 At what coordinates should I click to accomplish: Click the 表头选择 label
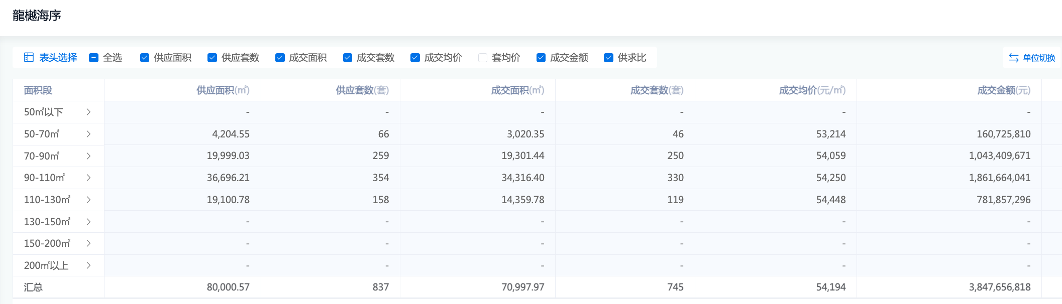click(x=58, y=58)
